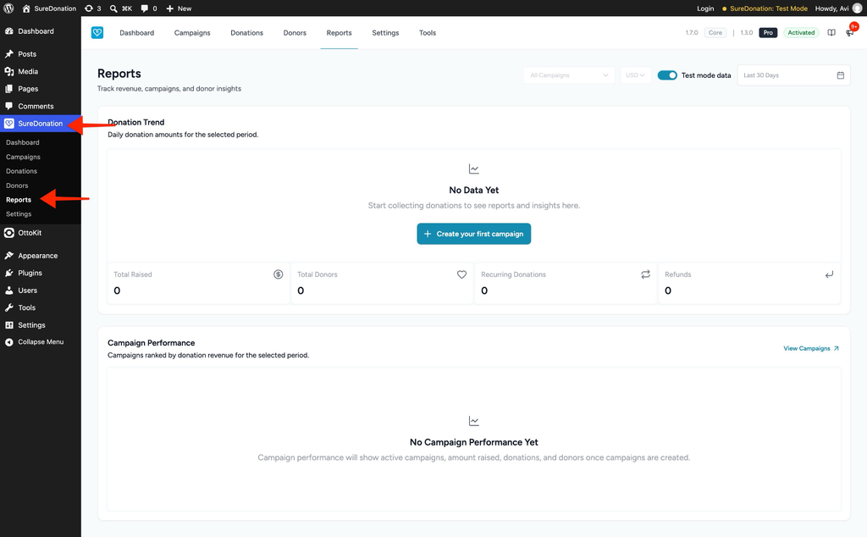
Task: Switch to the Tools top tab
Action: [428, 33]
